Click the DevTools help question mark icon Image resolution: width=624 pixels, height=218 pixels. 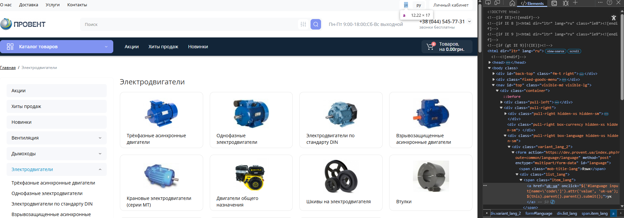click(x=610, y=3)
